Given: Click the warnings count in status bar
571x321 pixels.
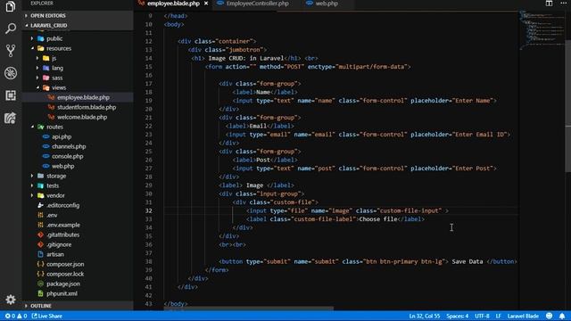Looking at the screenshot, I should pyautogui.click(x=21, y=316).
